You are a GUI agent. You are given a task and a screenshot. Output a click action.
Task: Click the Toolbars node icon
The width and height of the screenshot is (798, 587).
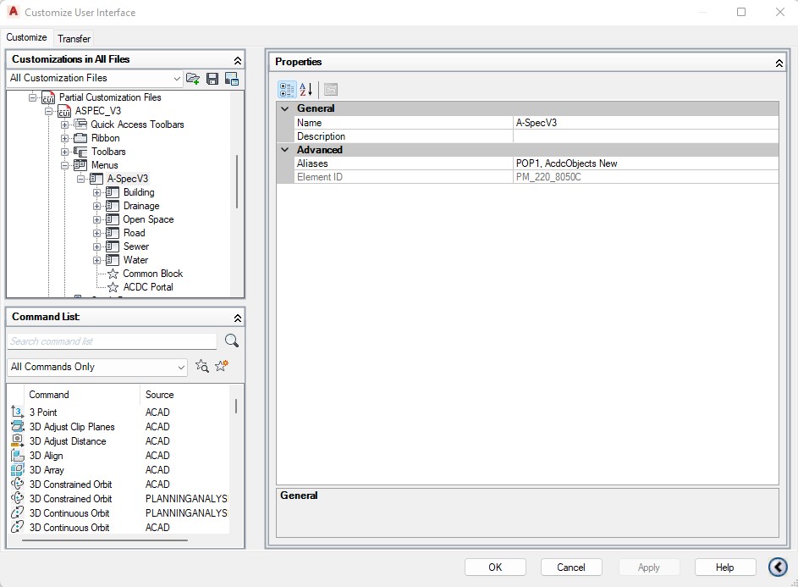click(x=80, y=152)
